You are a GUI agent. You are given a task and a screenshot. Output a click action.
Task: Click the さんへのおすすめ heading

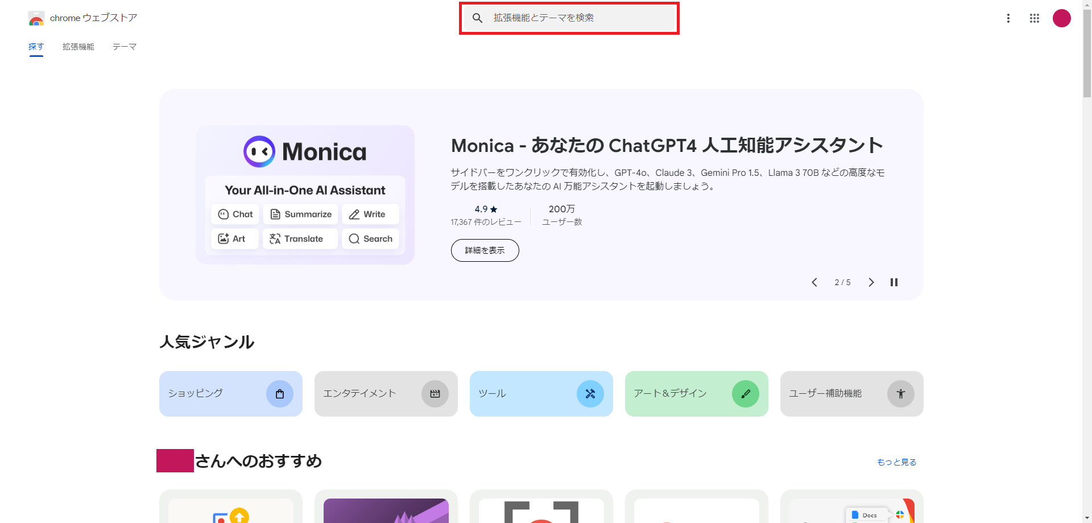tap(259, 461)
